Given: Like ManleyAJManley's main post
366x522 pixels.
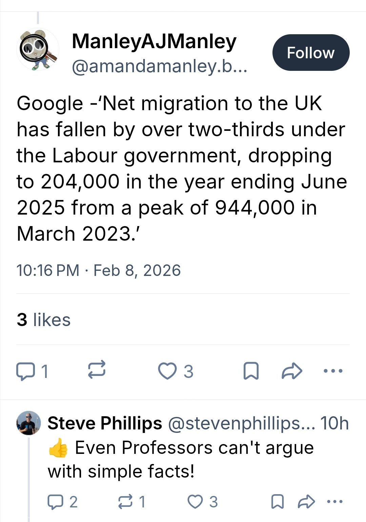Looking at the screenshot, I should (x=167, y=371).
